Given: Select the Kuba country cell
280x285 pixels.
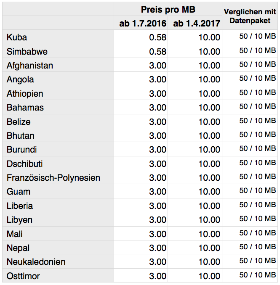Looking at the screenshot, I should click(x=58, y=37).
